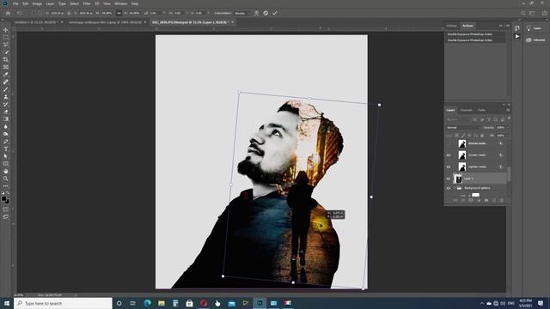
Task: Select the Layer 1 layer row
Action: pyautogui.click(x=480, y=179)
